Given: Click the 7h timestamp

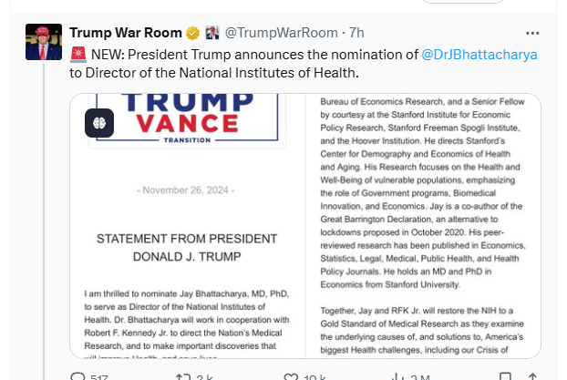Looking at the screenshot, I should point(356,34).
